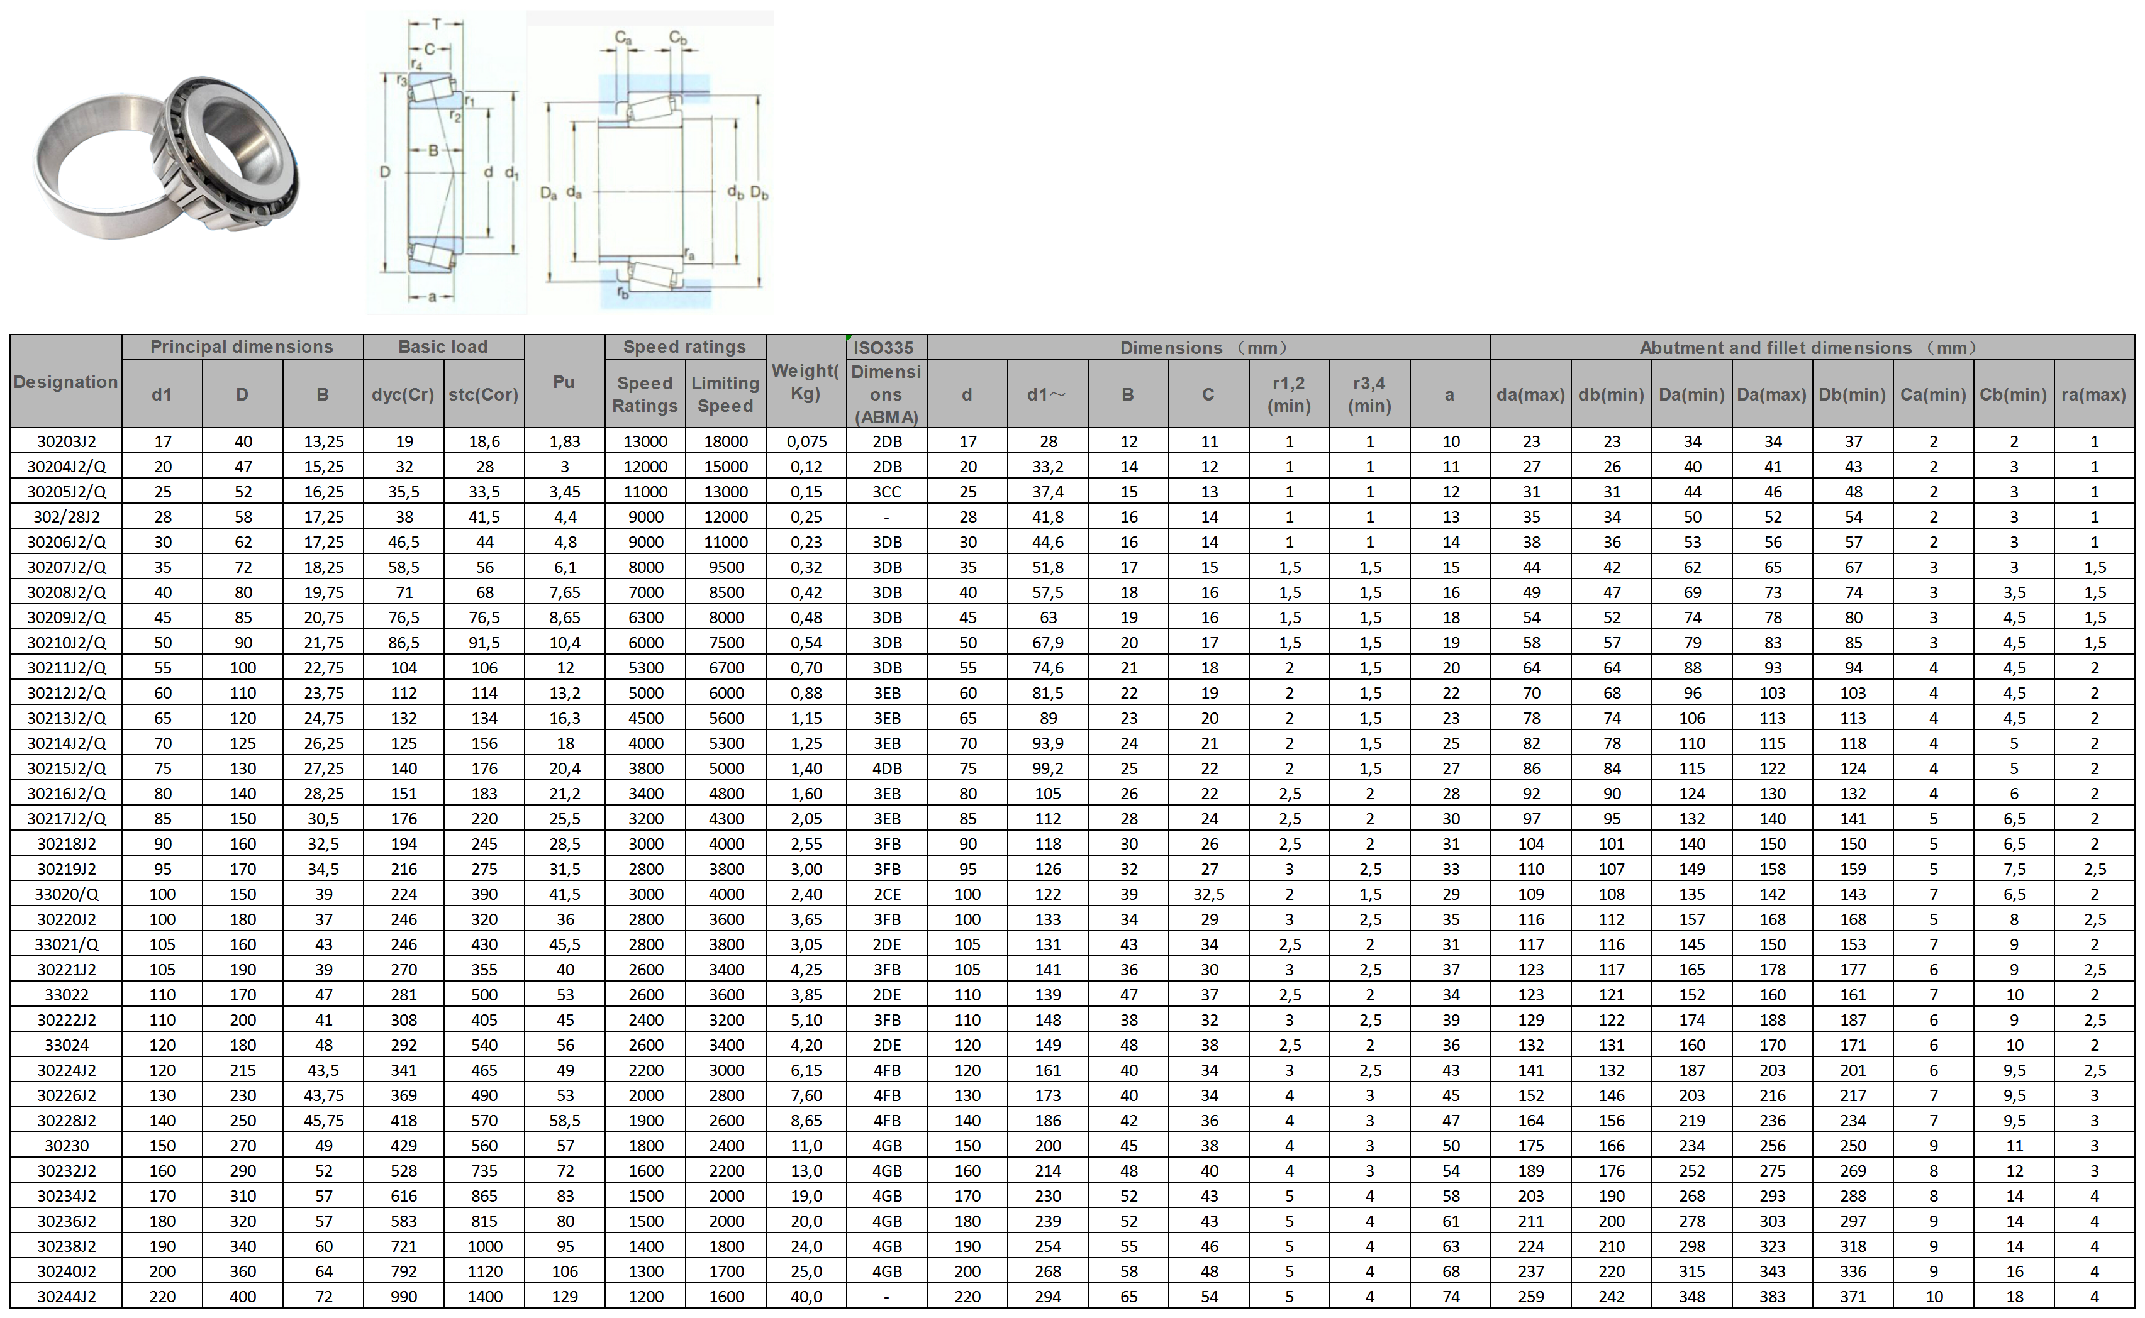Viewport: 2145px width, 1318px height.
Task: Click the Principal dimensions header cell
Action: (x=242, y=347)
